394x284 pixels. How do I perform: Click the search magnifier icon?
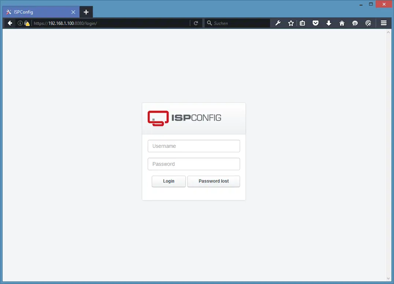click(209, 23)
